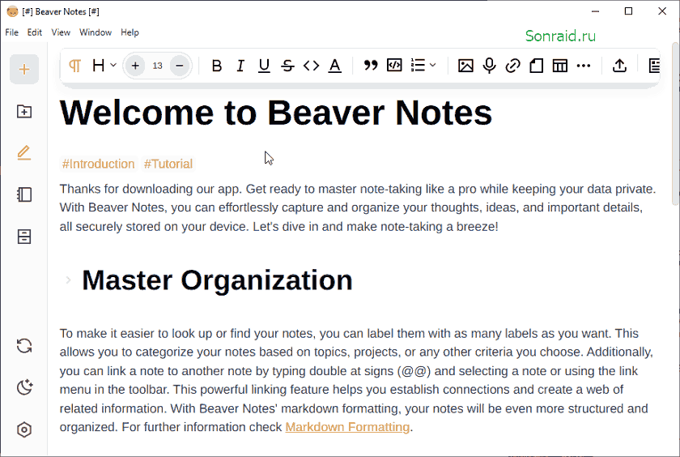The width and height of the screenshot is (680, 457).
Task: Record audio with microphone icon
Action: [x=489, y=66]
